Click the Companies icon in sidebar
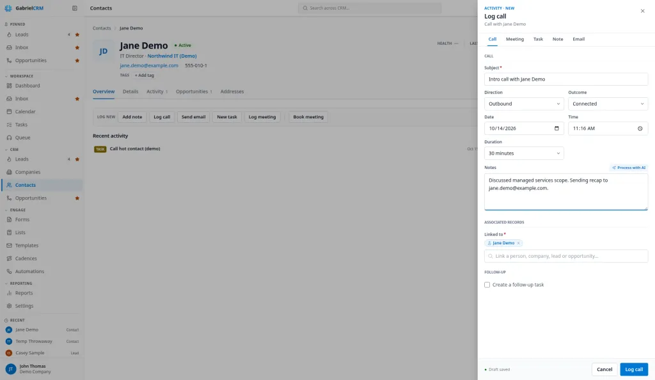 pos(9,172)
